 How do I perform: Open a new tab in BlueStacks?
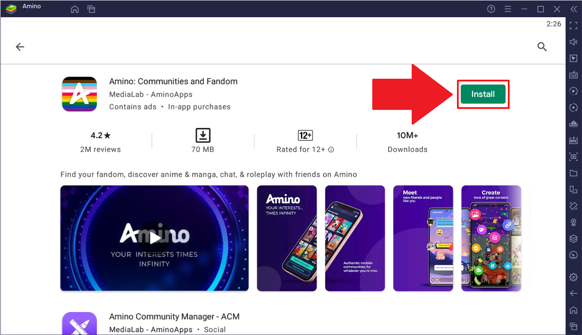[x=91, y=9]
